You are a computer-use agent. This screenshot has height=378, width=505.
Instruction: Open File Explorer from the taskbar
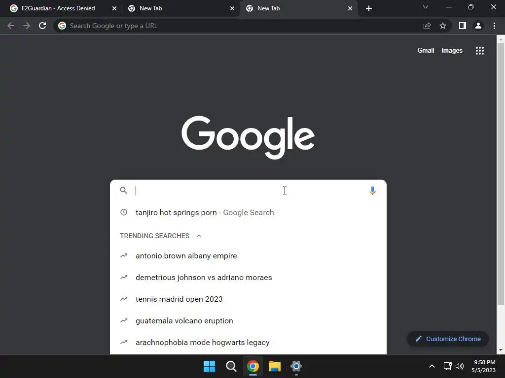pos(274,366)
